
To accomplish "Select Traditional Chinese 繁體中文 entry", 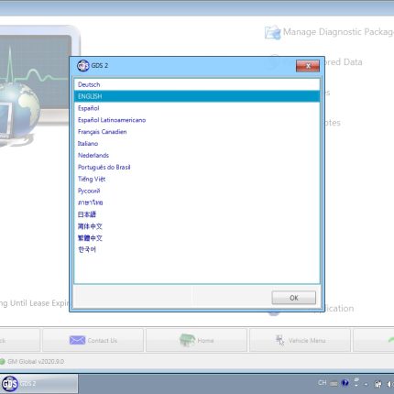I will click(197, 238).
